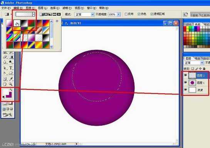The height and width of the screenshot is (148, 210).
Task: Open the 编辑(E) Edit menu
Action: coord(18,8)
